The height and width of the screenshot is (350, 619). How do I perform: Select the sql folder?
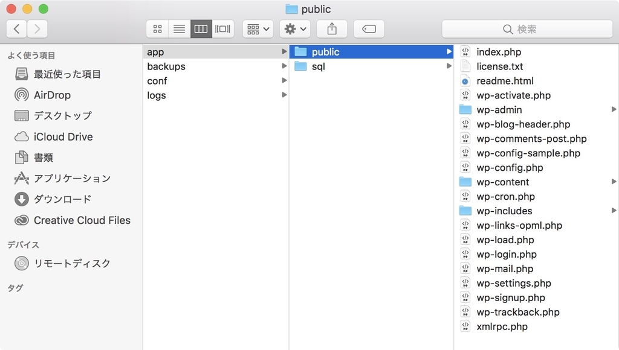372,66
